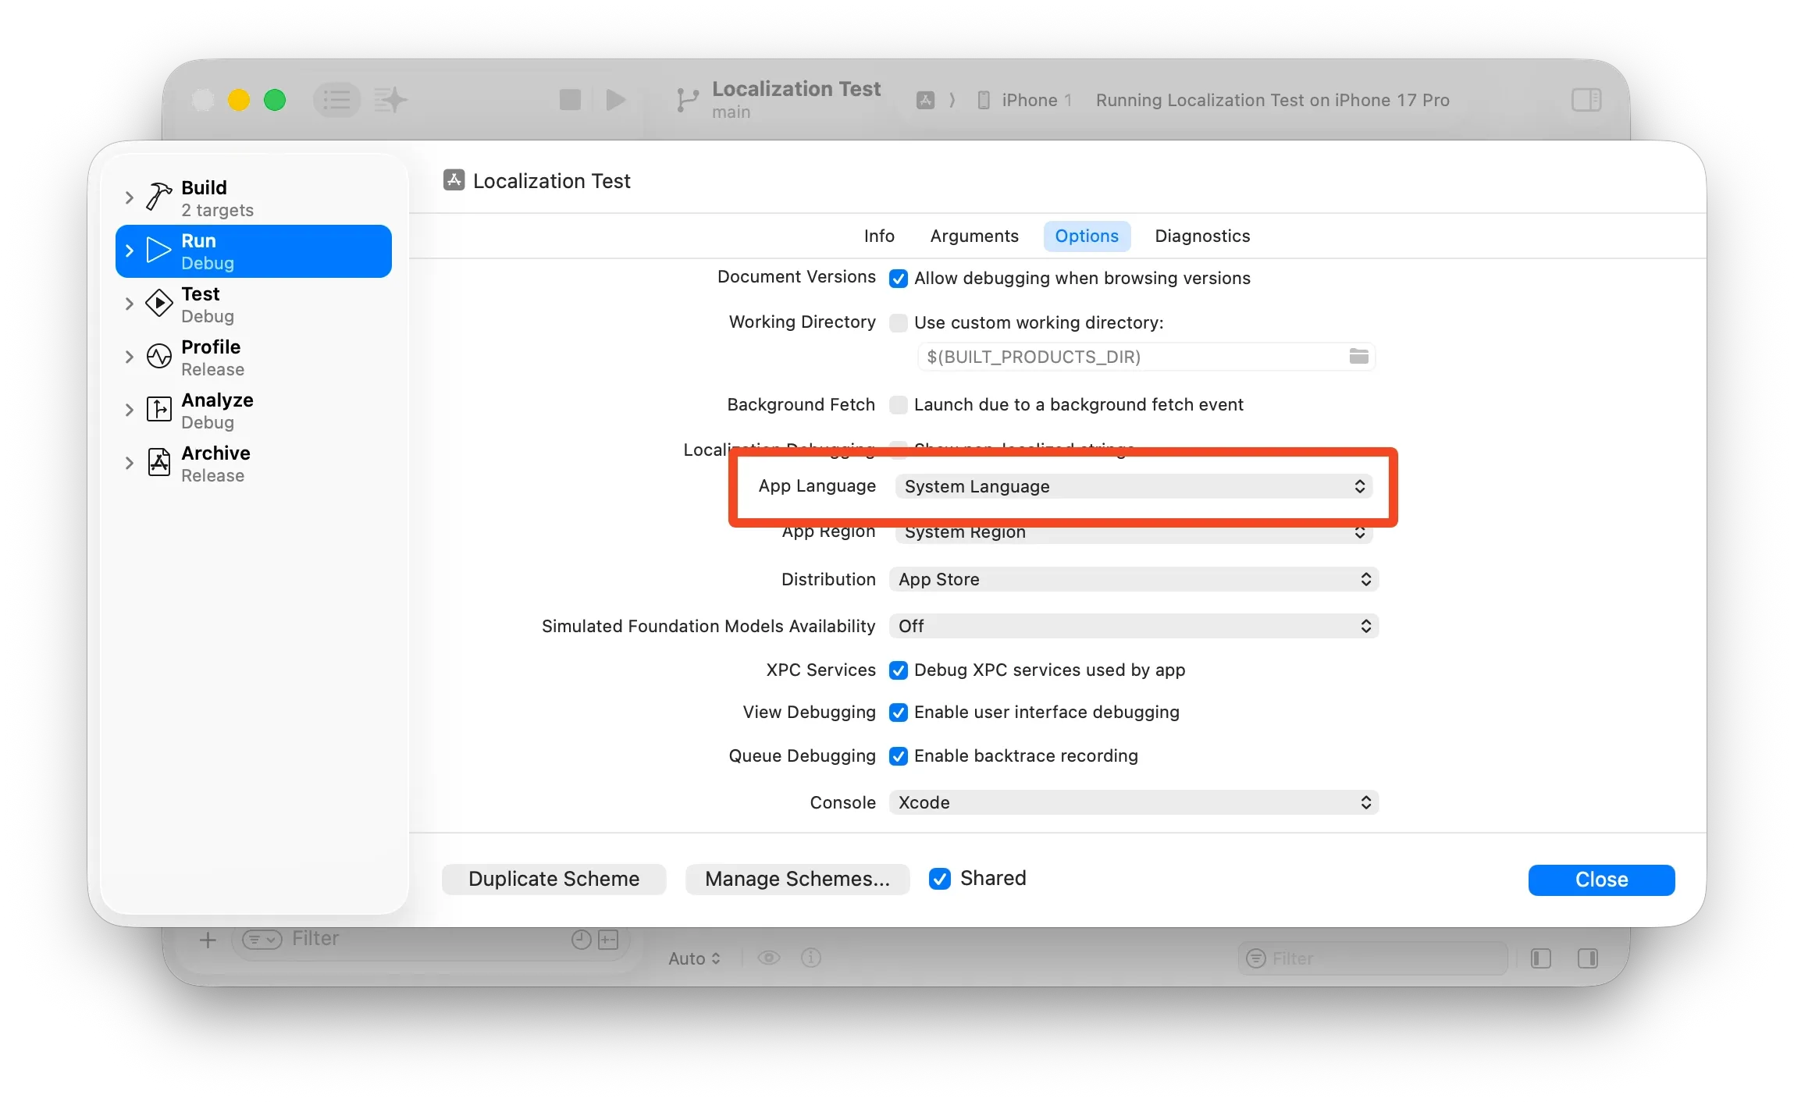
Task: Click the Analyze action icon
Action: click(158, 410)
